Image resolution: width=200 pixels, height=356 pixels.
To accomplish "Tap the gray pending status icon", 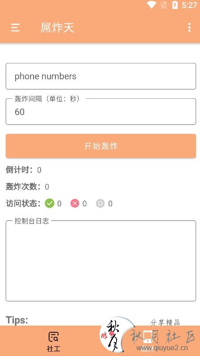I will pyautogui.click(x=100, y=203).
